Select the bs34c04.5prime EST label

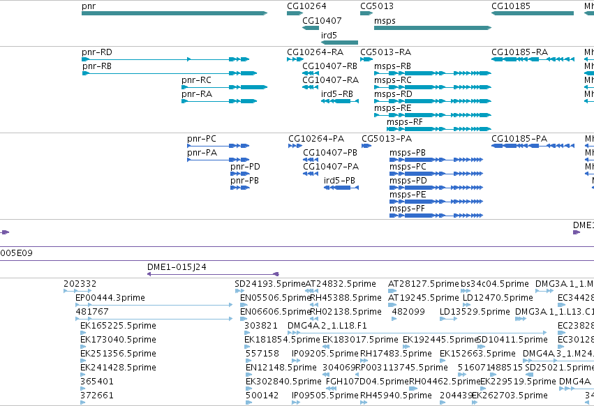coord(495,284)
